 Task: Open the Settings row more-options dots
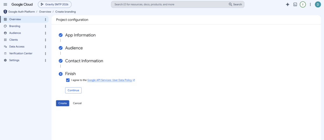[x=46, y=60]
